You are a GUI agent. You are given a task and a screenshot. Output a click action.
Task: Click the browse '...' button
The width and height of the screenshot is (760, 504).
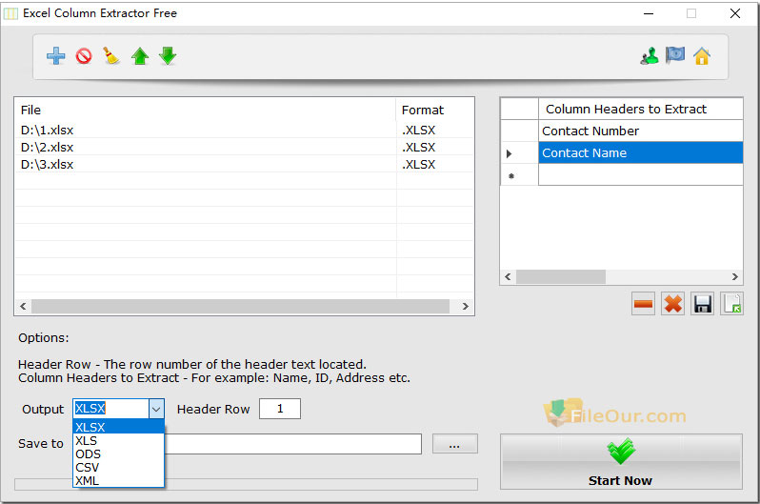[x=454, y=444]
